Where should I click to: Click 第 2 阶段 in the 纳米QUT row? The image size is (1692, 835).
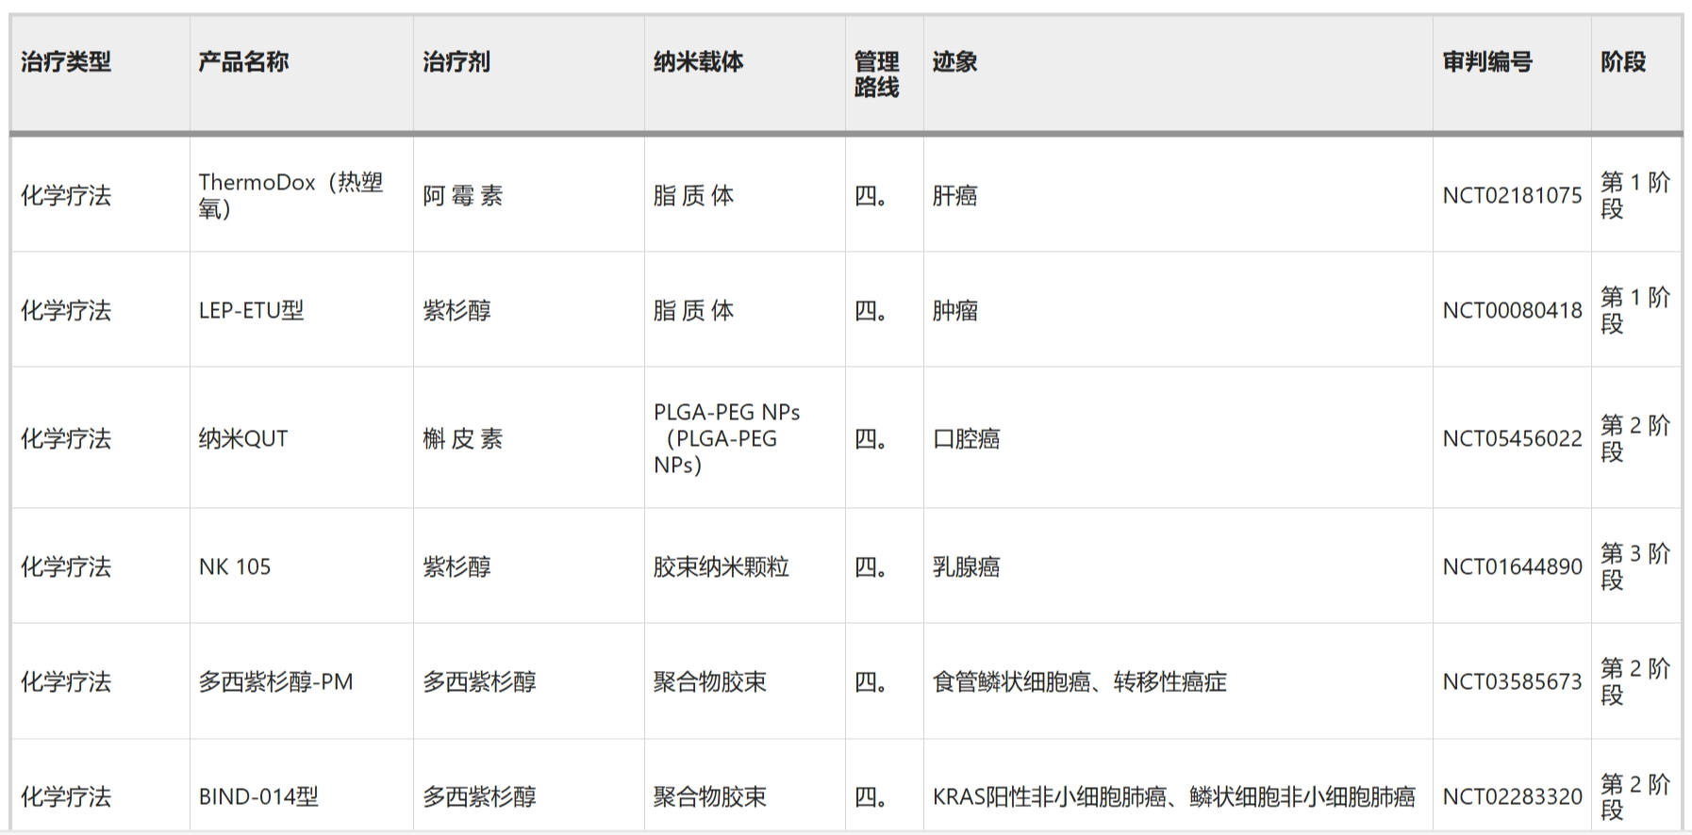(x=1635, y=438)
